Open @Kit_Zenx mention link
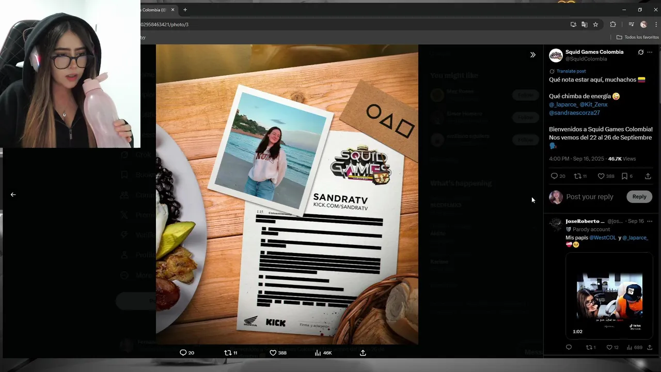The width and height of the screenshot is (661, 372). 594,104
